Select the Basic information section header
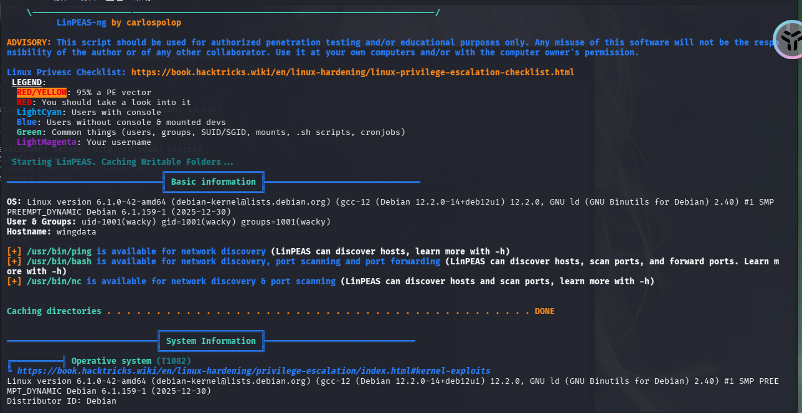Screen dimensions: 802x413 click(x=213, y=182)
